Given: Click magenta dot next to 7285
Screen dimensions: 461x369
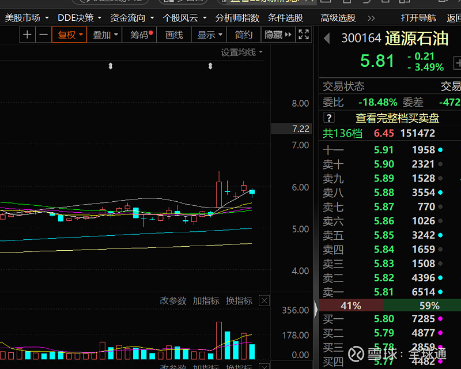Looking at the screenshot, I should 440,319.
